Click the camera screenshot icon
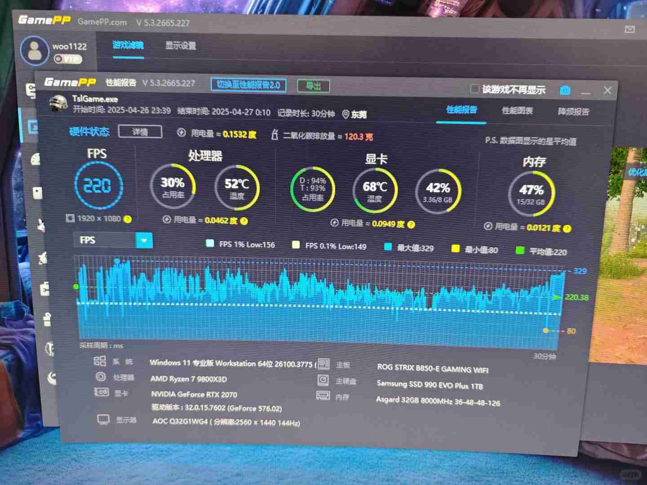 [565, 91]
